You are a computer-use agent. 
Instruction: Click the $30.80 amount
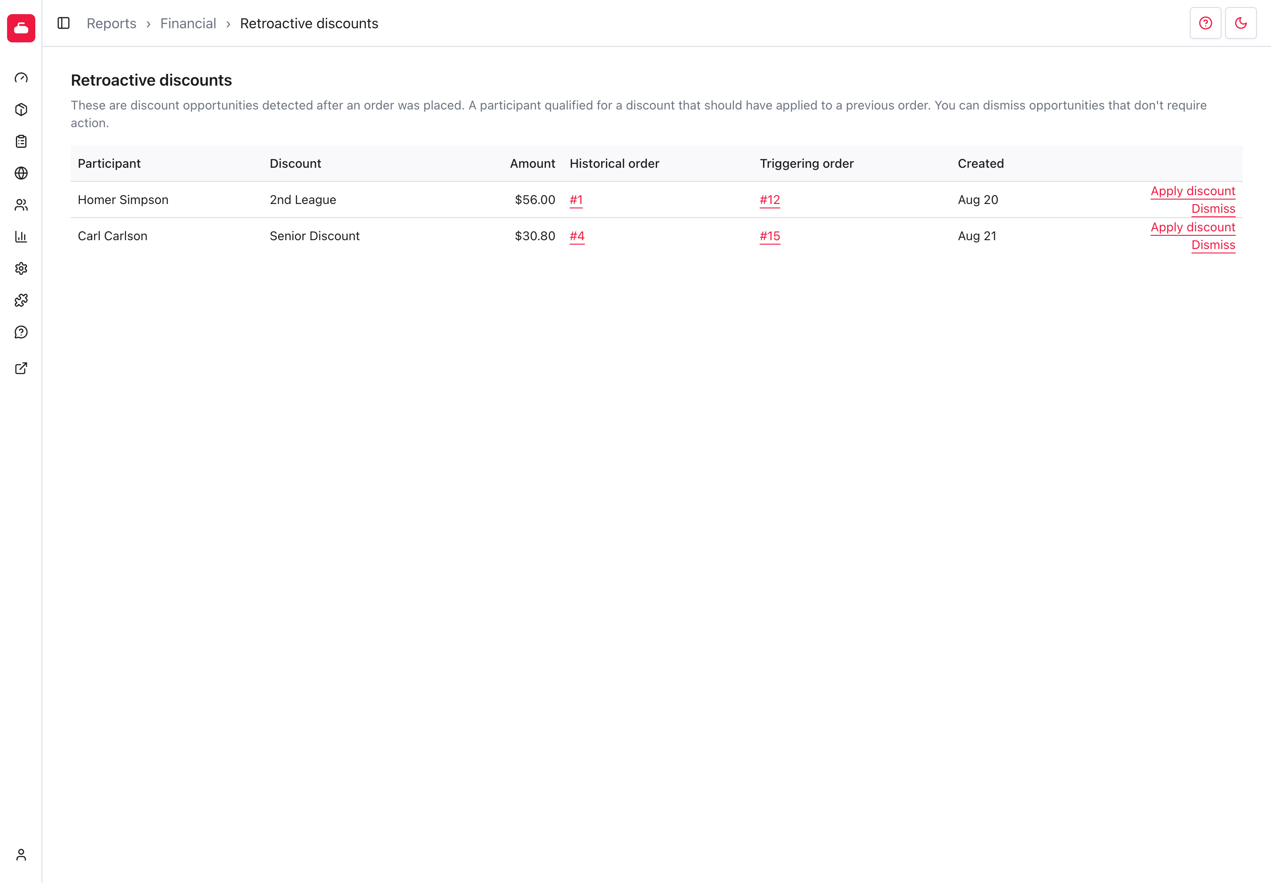click(x=535, y=236)
